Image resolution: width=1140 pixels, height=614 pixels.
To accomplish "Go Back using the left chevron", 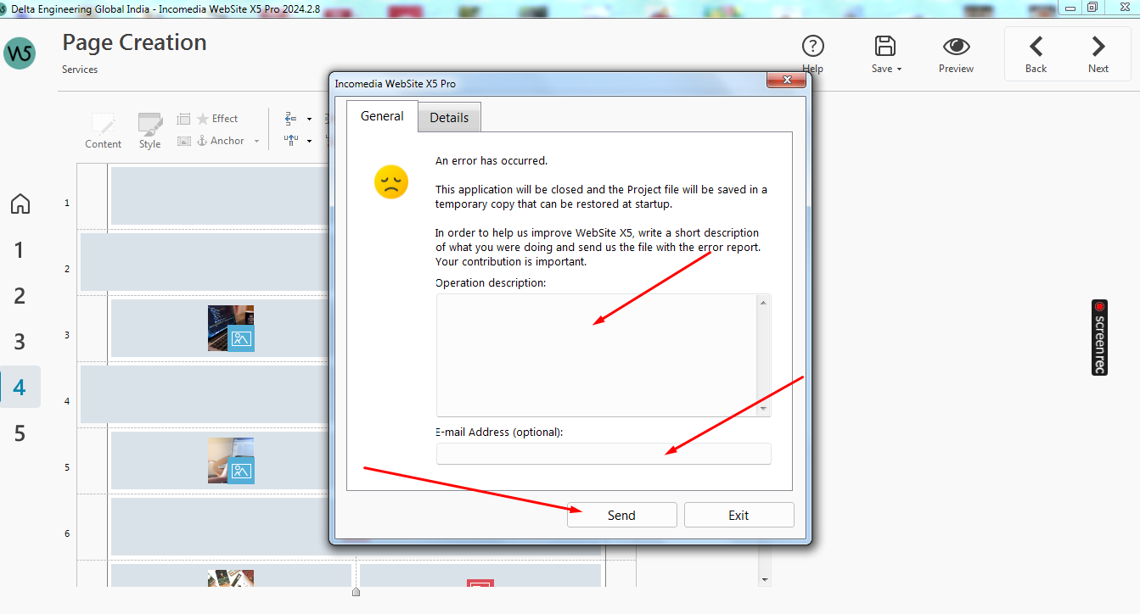I will [1036, 47].
